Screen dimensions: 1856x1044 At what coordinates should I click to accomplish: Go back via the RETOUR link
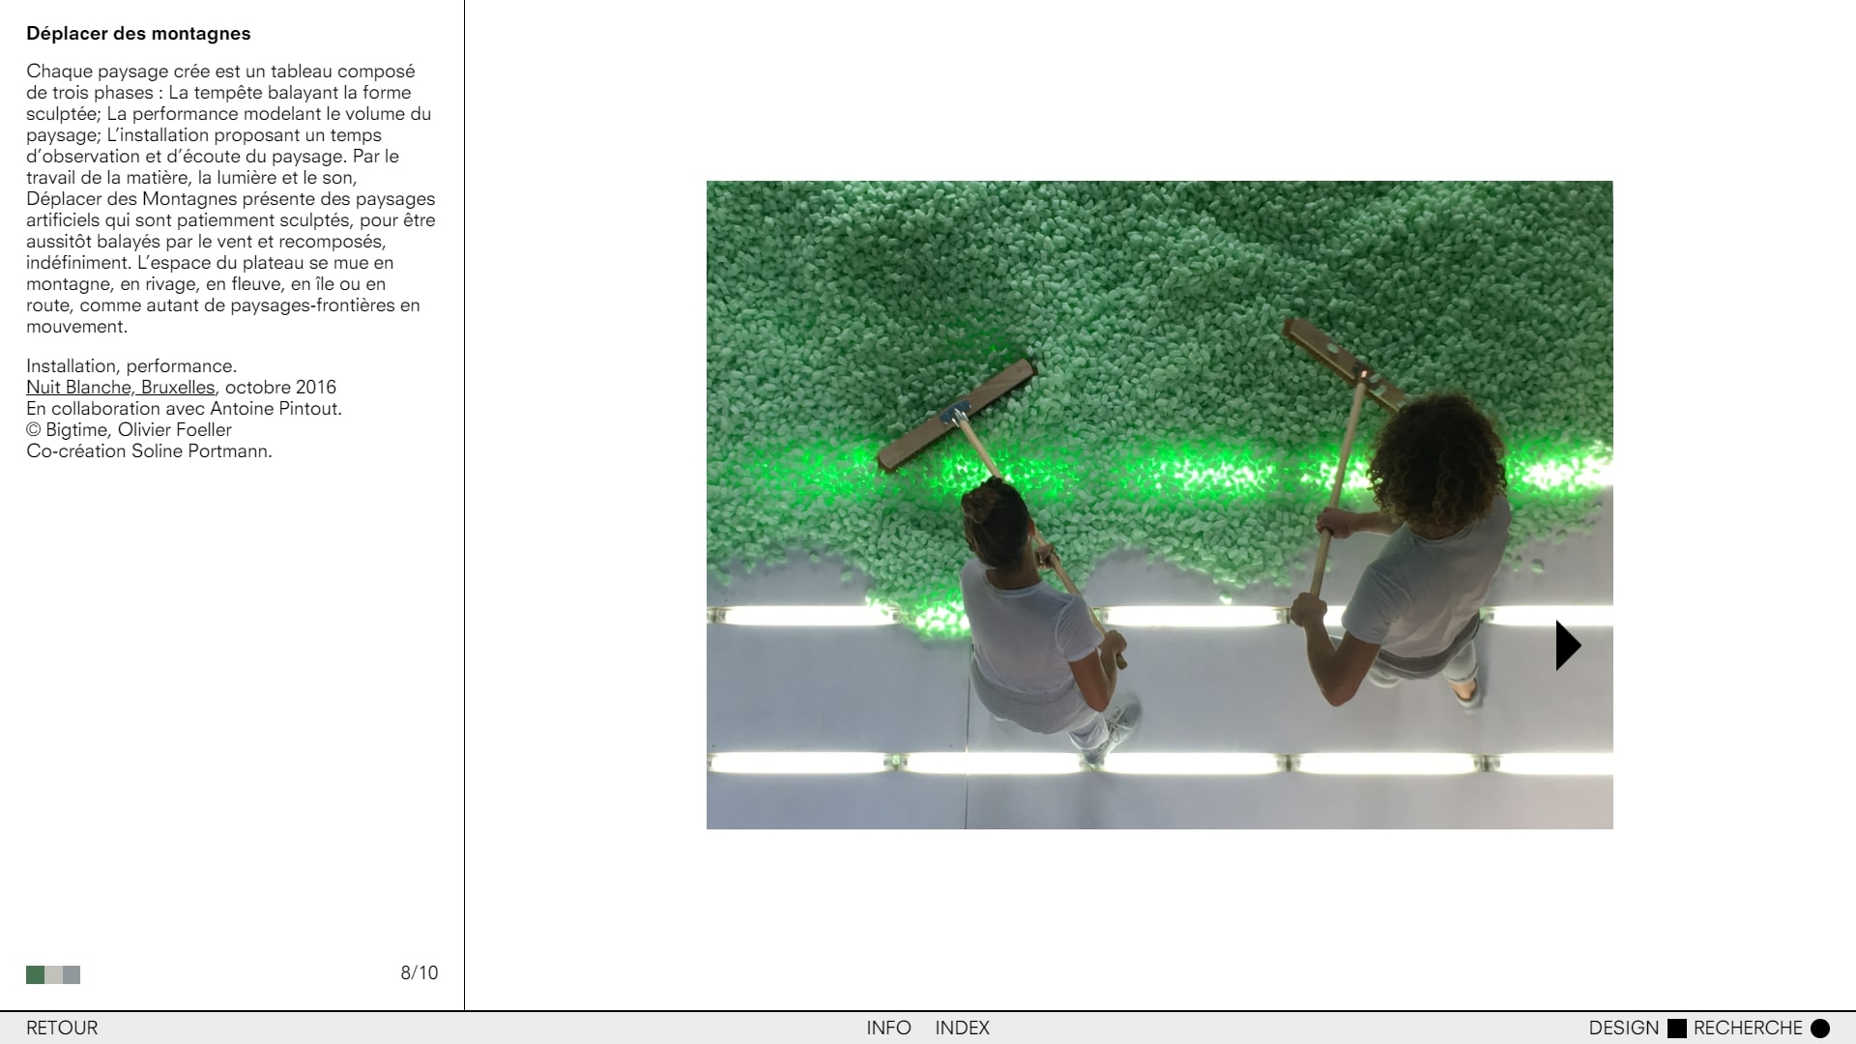coord(62,1029)
